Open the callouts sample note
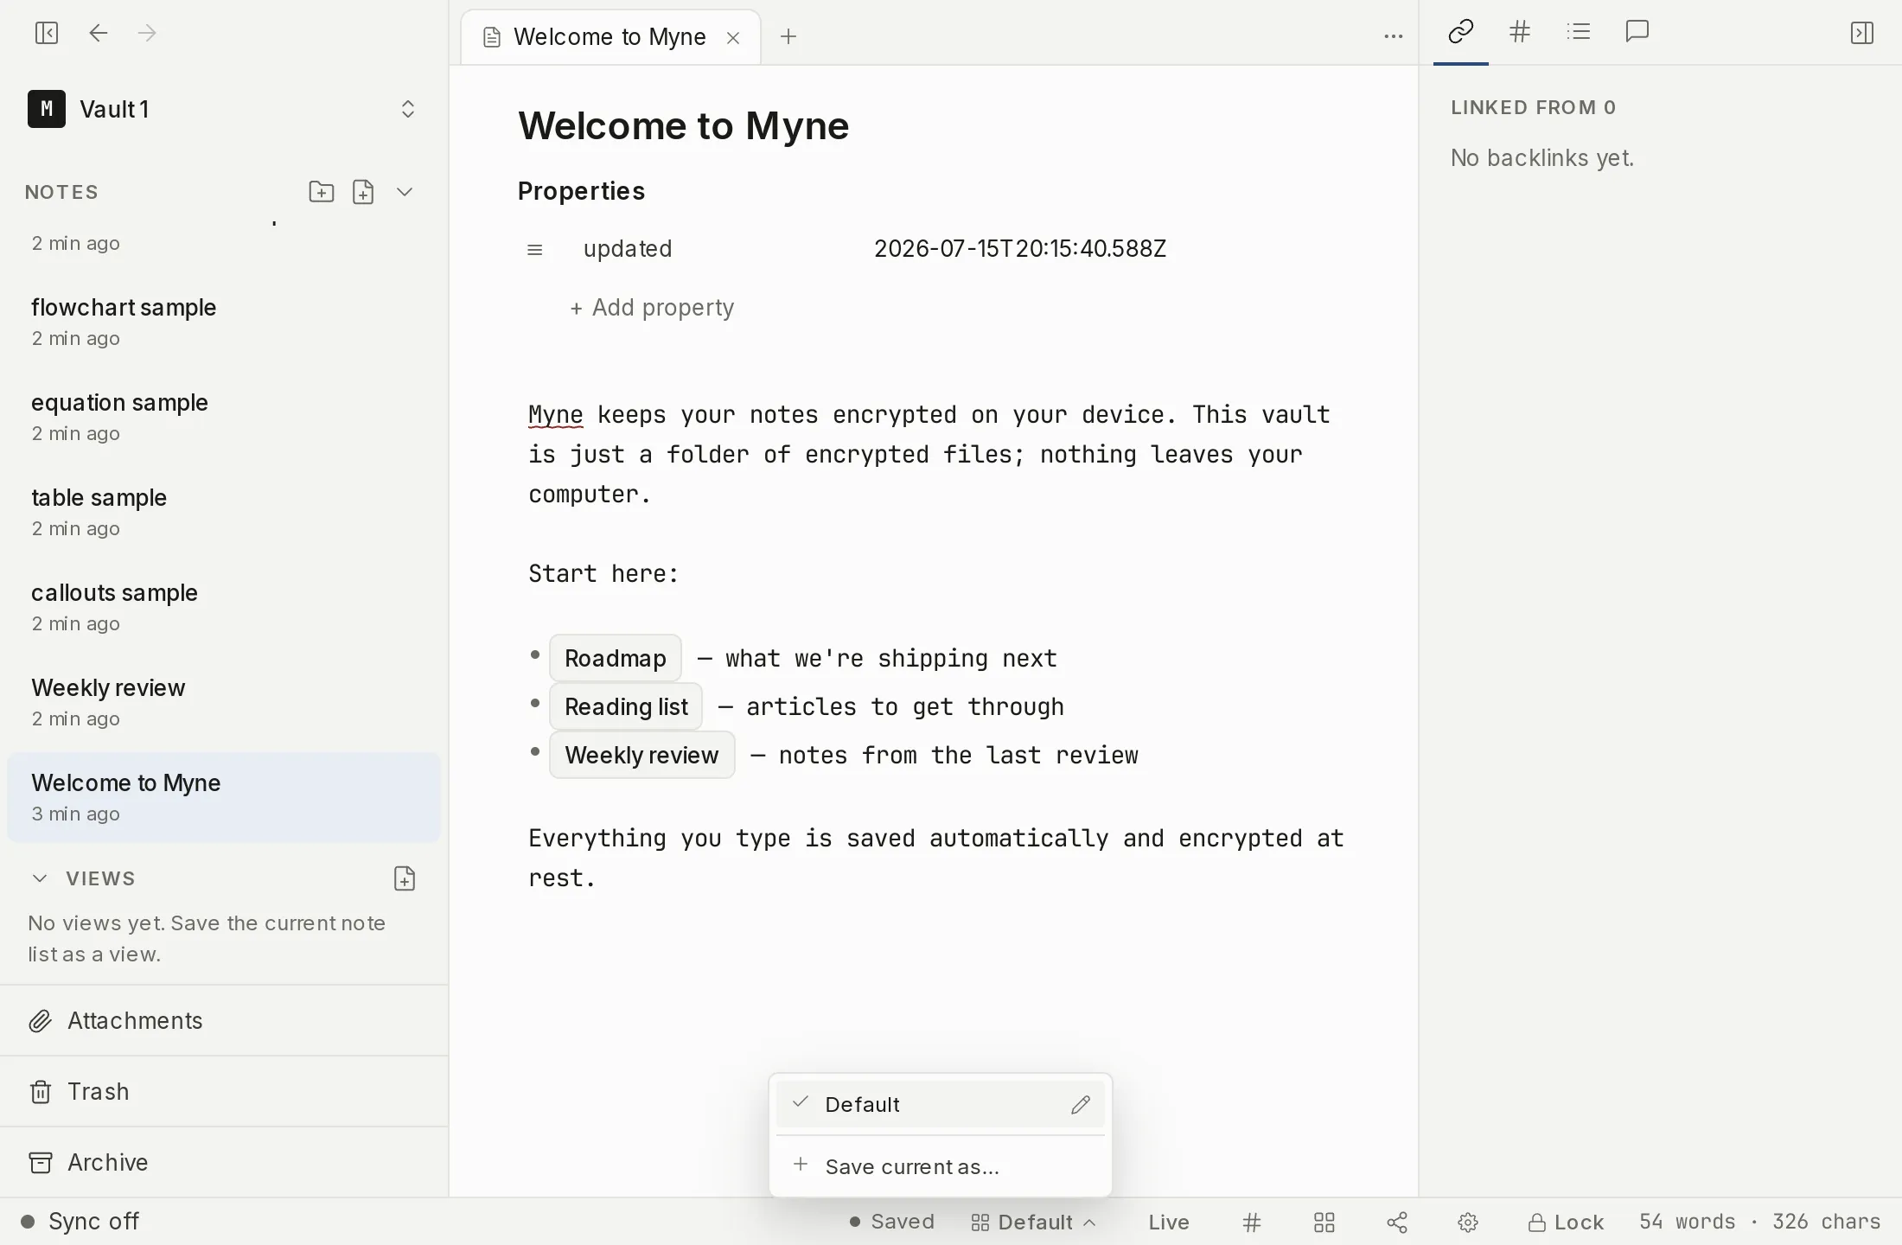The width and height of the screenshot is (1902, 1245). (224, 607)
